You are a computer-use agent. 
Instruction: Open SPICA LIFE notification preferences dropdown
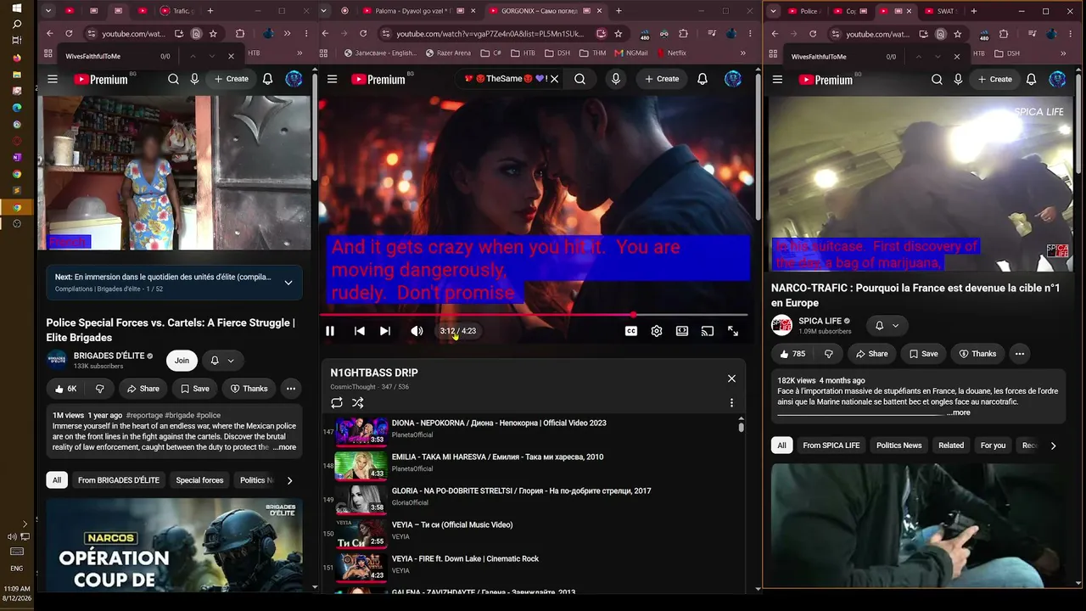[x=887, y=326]
